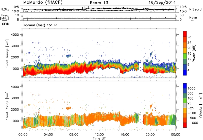The width and height of the screenshot is (203, 140).
Task: Click the 'CPID' label
Action: [6, 24]
